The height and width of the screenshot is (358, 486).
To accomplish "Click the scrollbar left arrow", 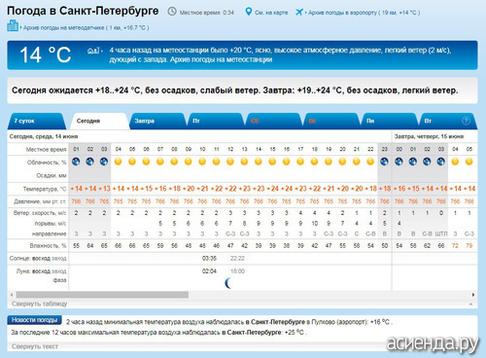I will (12, 295).
